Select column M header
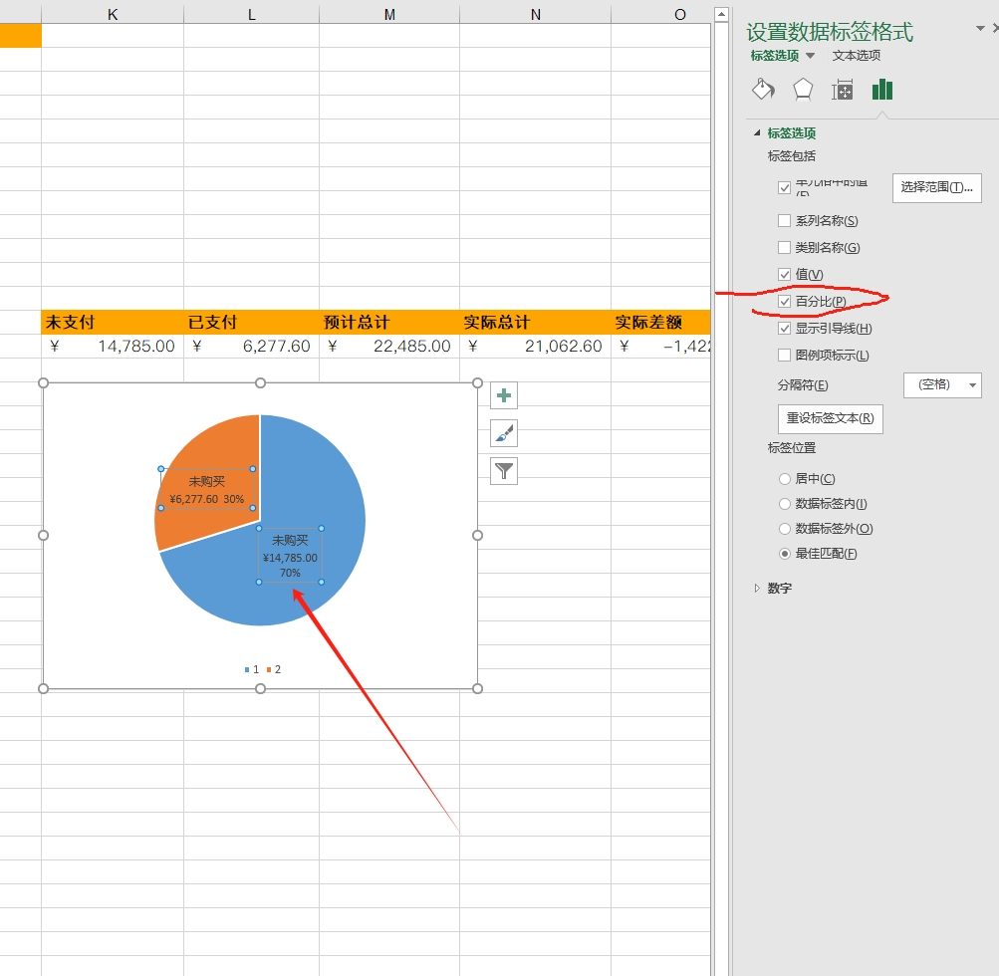Viewport: 999px width, 976px height. tap(389, 14)
